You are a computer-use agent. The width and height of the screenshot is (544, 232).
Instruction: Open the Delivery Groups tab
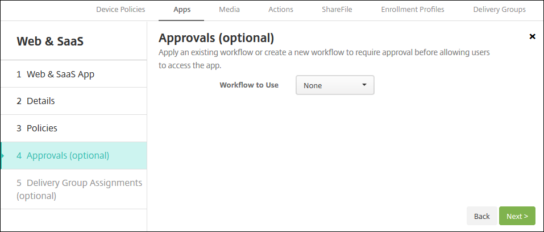pyautogui.click(x=499, y=10)
